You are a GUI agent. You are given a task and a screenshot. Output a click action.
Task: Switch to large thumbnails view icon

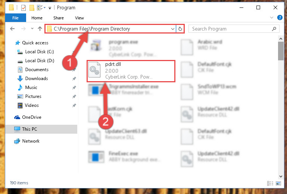coord(278,183)
